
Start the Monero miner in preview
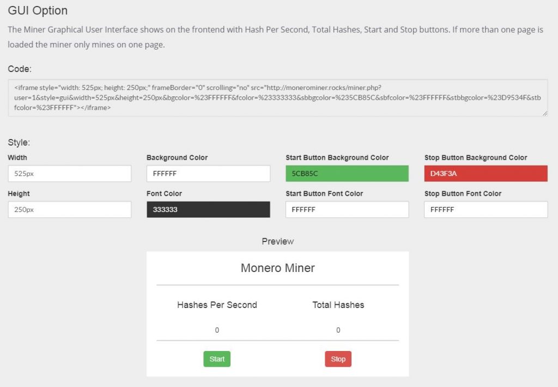coord(217,359)
